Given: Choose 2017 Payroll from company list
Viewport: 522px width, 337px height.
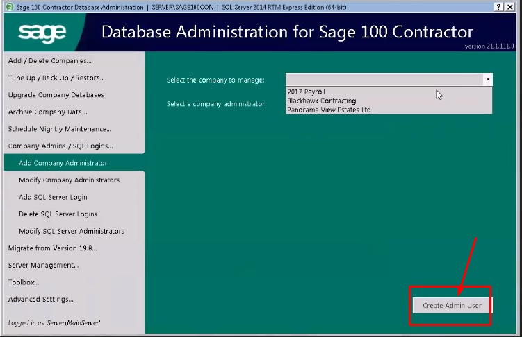Looking at the screenshot, I should 389,92.
